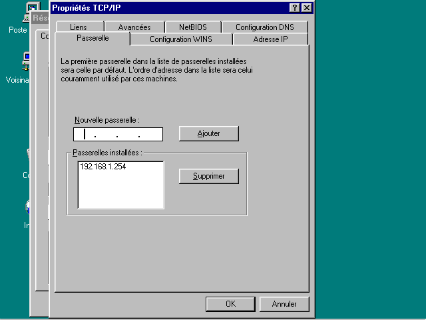Open the Voisinage réseau desktop icon
426x320 pixels.
pyautogui.click(x=28, y=58)
